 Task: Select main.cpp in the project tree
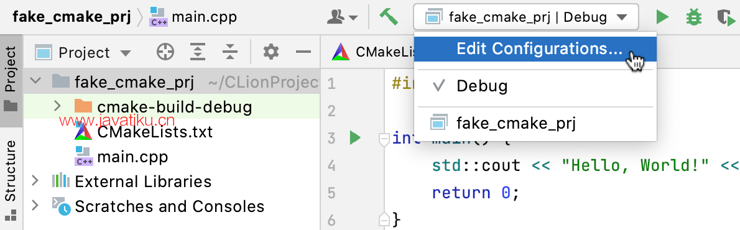121,157
